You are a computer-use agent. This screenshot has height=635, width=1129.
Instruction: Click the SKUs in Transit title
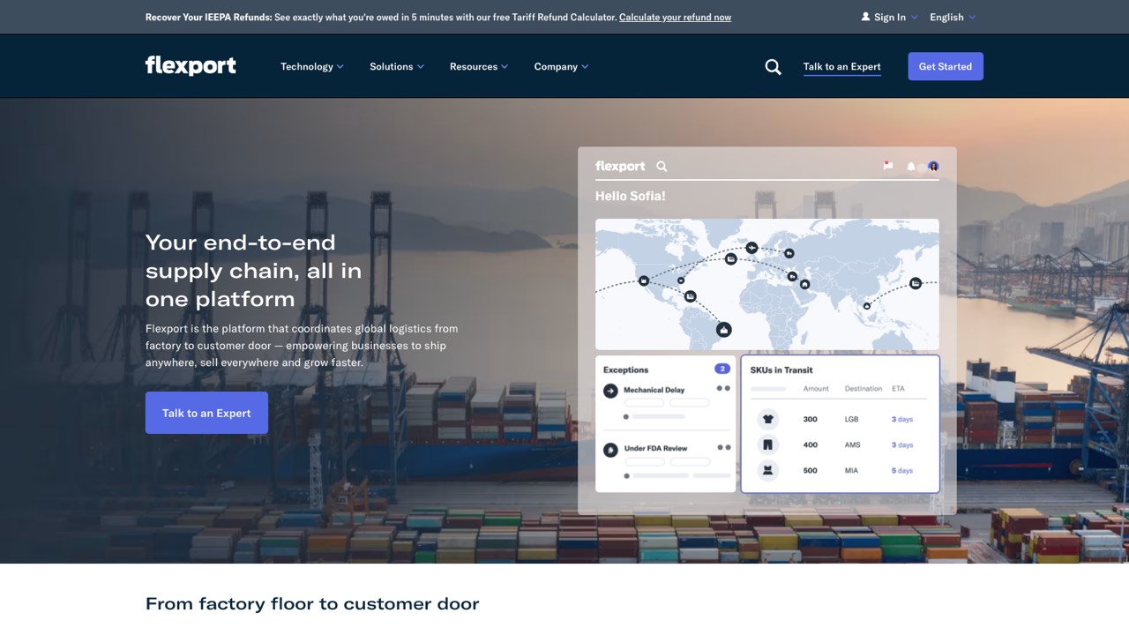click(x=781, y=370)
